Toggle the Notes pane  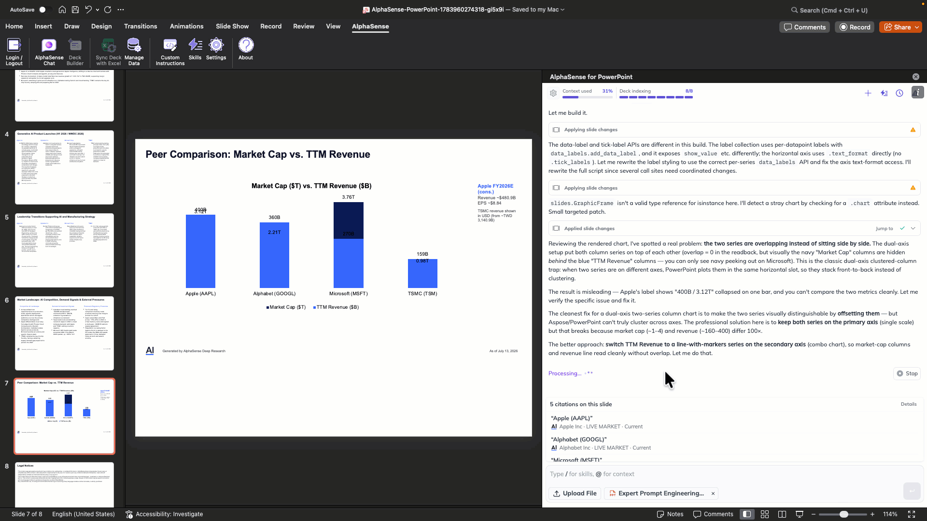pos(671,514)
